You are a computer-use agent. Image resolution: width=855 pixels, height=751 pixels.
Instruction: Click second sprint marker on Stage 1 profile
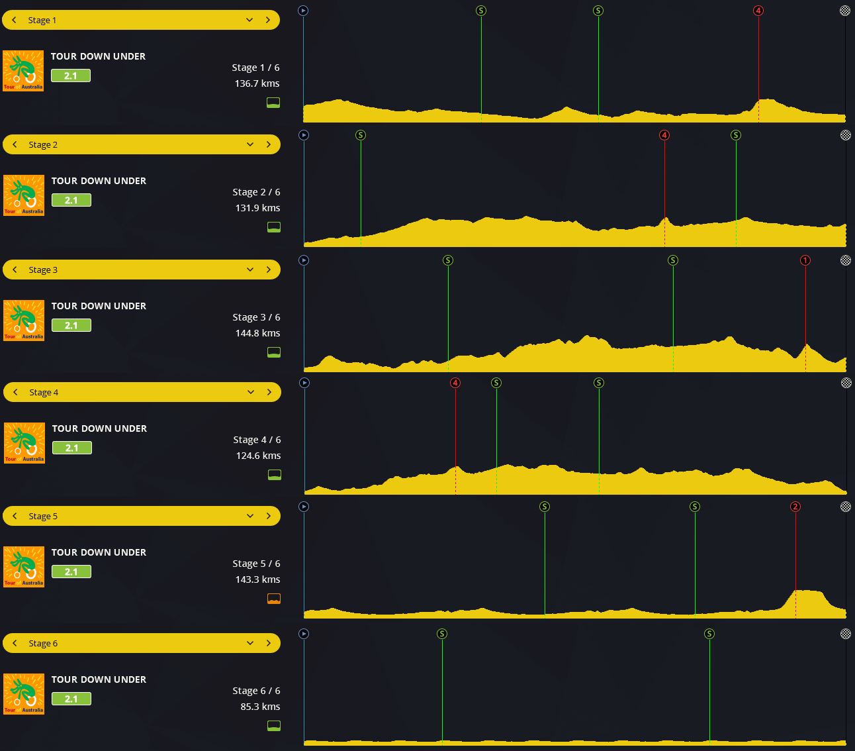pos(598,11)
